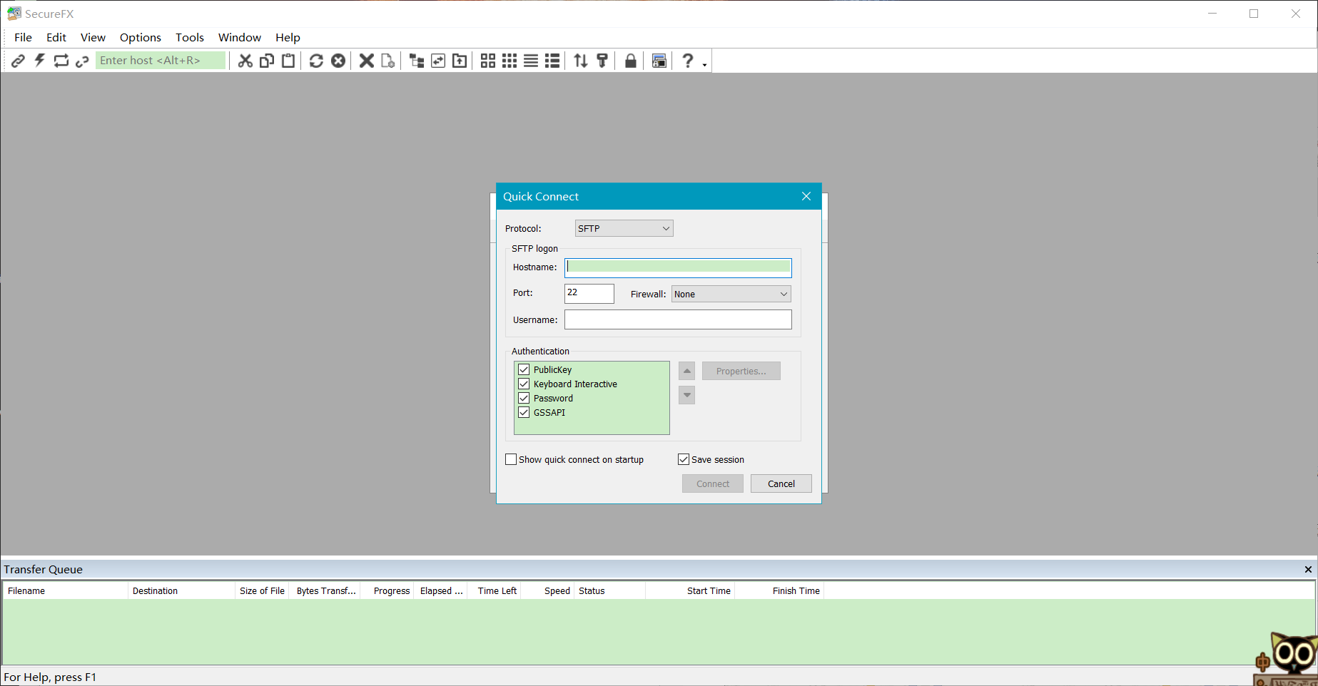Toggle the Save session checkbox
This screenshot has width=1318, height=686.
pos(684,459)
